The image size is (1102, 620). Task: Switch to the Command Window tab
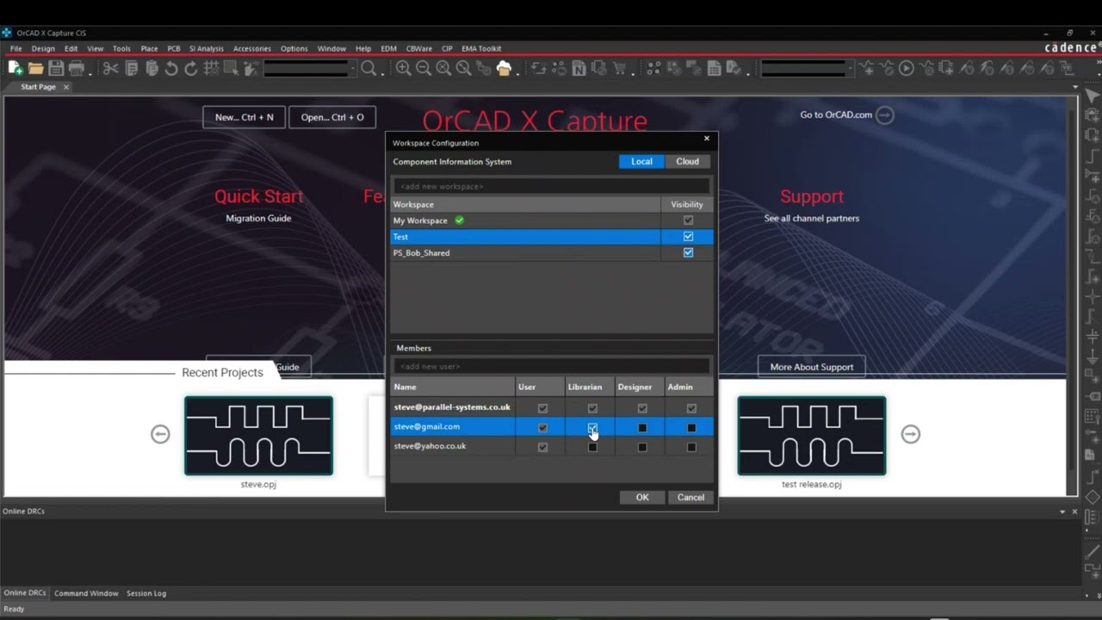coord(86,593)
